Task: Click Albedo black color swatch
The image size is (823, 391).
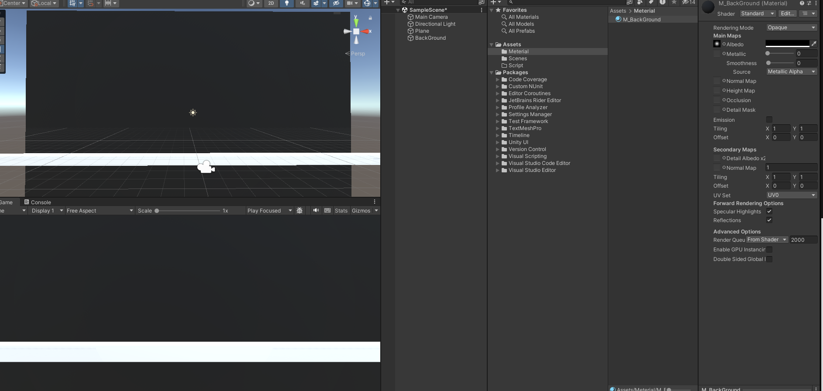Action: [x=787, y=44]
